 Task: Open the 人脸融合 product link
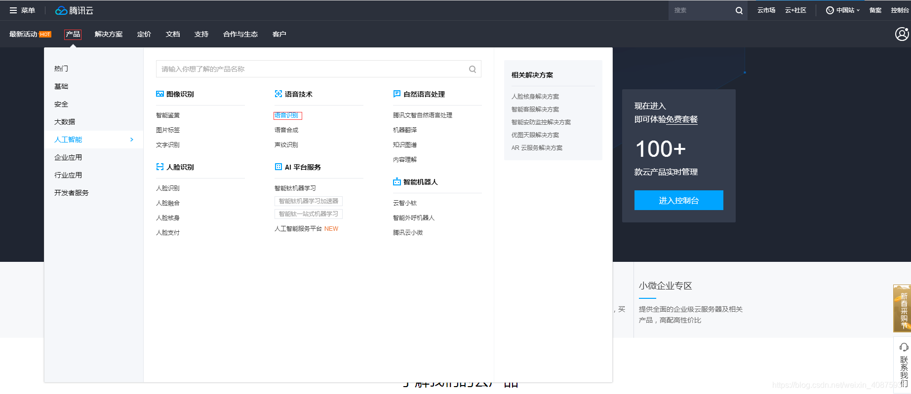pyautogui.click(x=168, y=203)
